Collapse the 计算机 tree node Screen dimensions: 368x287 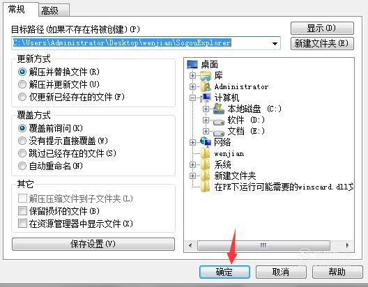coord(192,98)
